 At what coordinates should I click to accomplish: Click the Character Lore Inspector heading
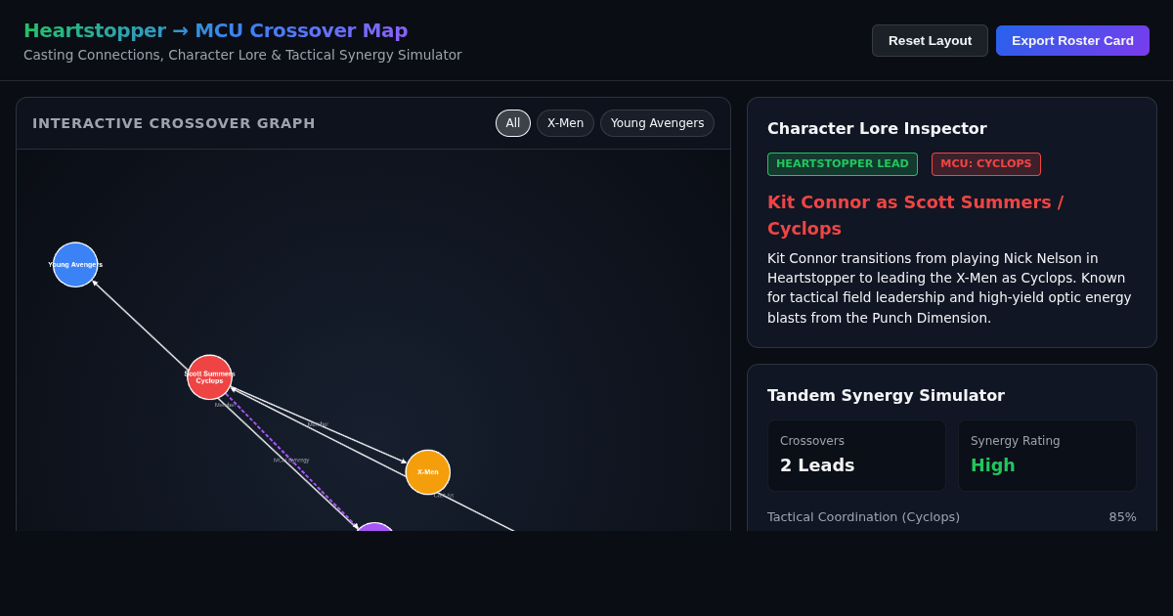click(877, 128)
